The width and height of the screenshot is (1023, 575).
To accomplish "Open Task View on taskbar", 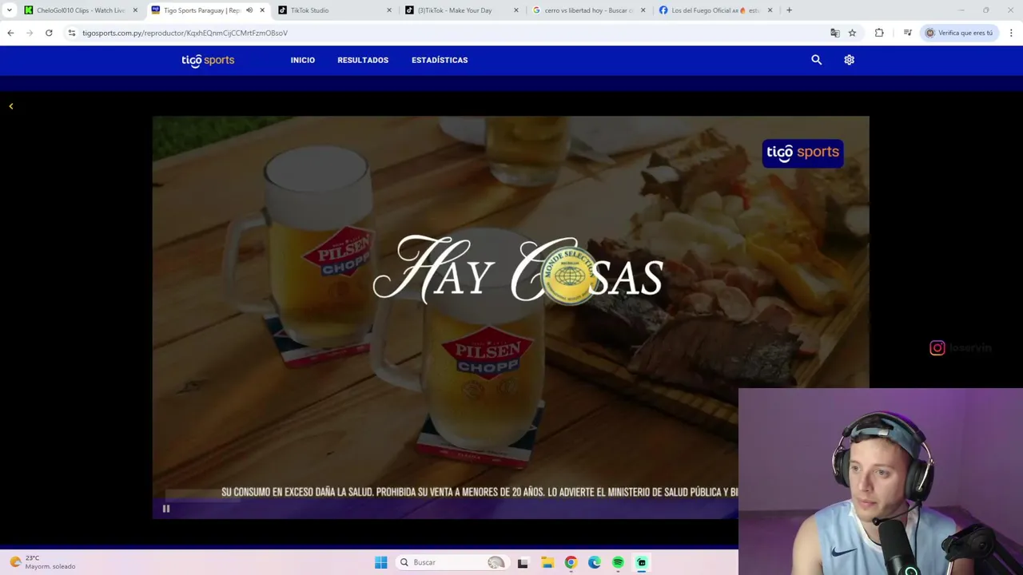I will click(523, 562).
